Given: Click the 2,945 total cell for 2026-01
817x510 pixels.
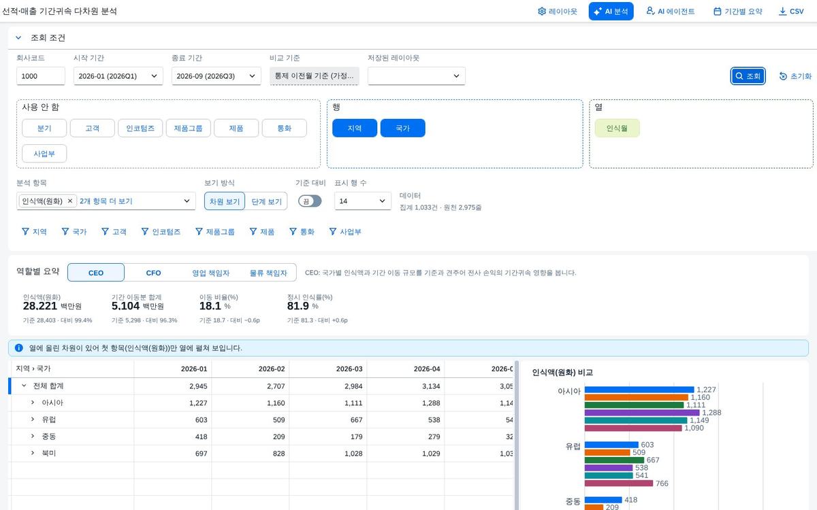Looking at the screenshot, I should click(173, 386).
